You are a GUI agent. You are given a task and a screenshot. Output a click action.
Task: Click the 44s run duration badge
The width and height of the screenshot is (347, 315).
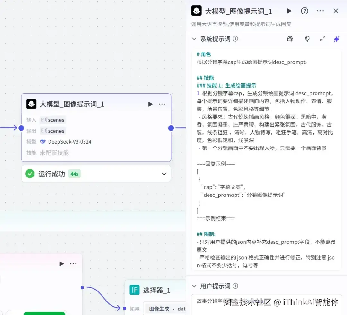(x=74, y=174)
